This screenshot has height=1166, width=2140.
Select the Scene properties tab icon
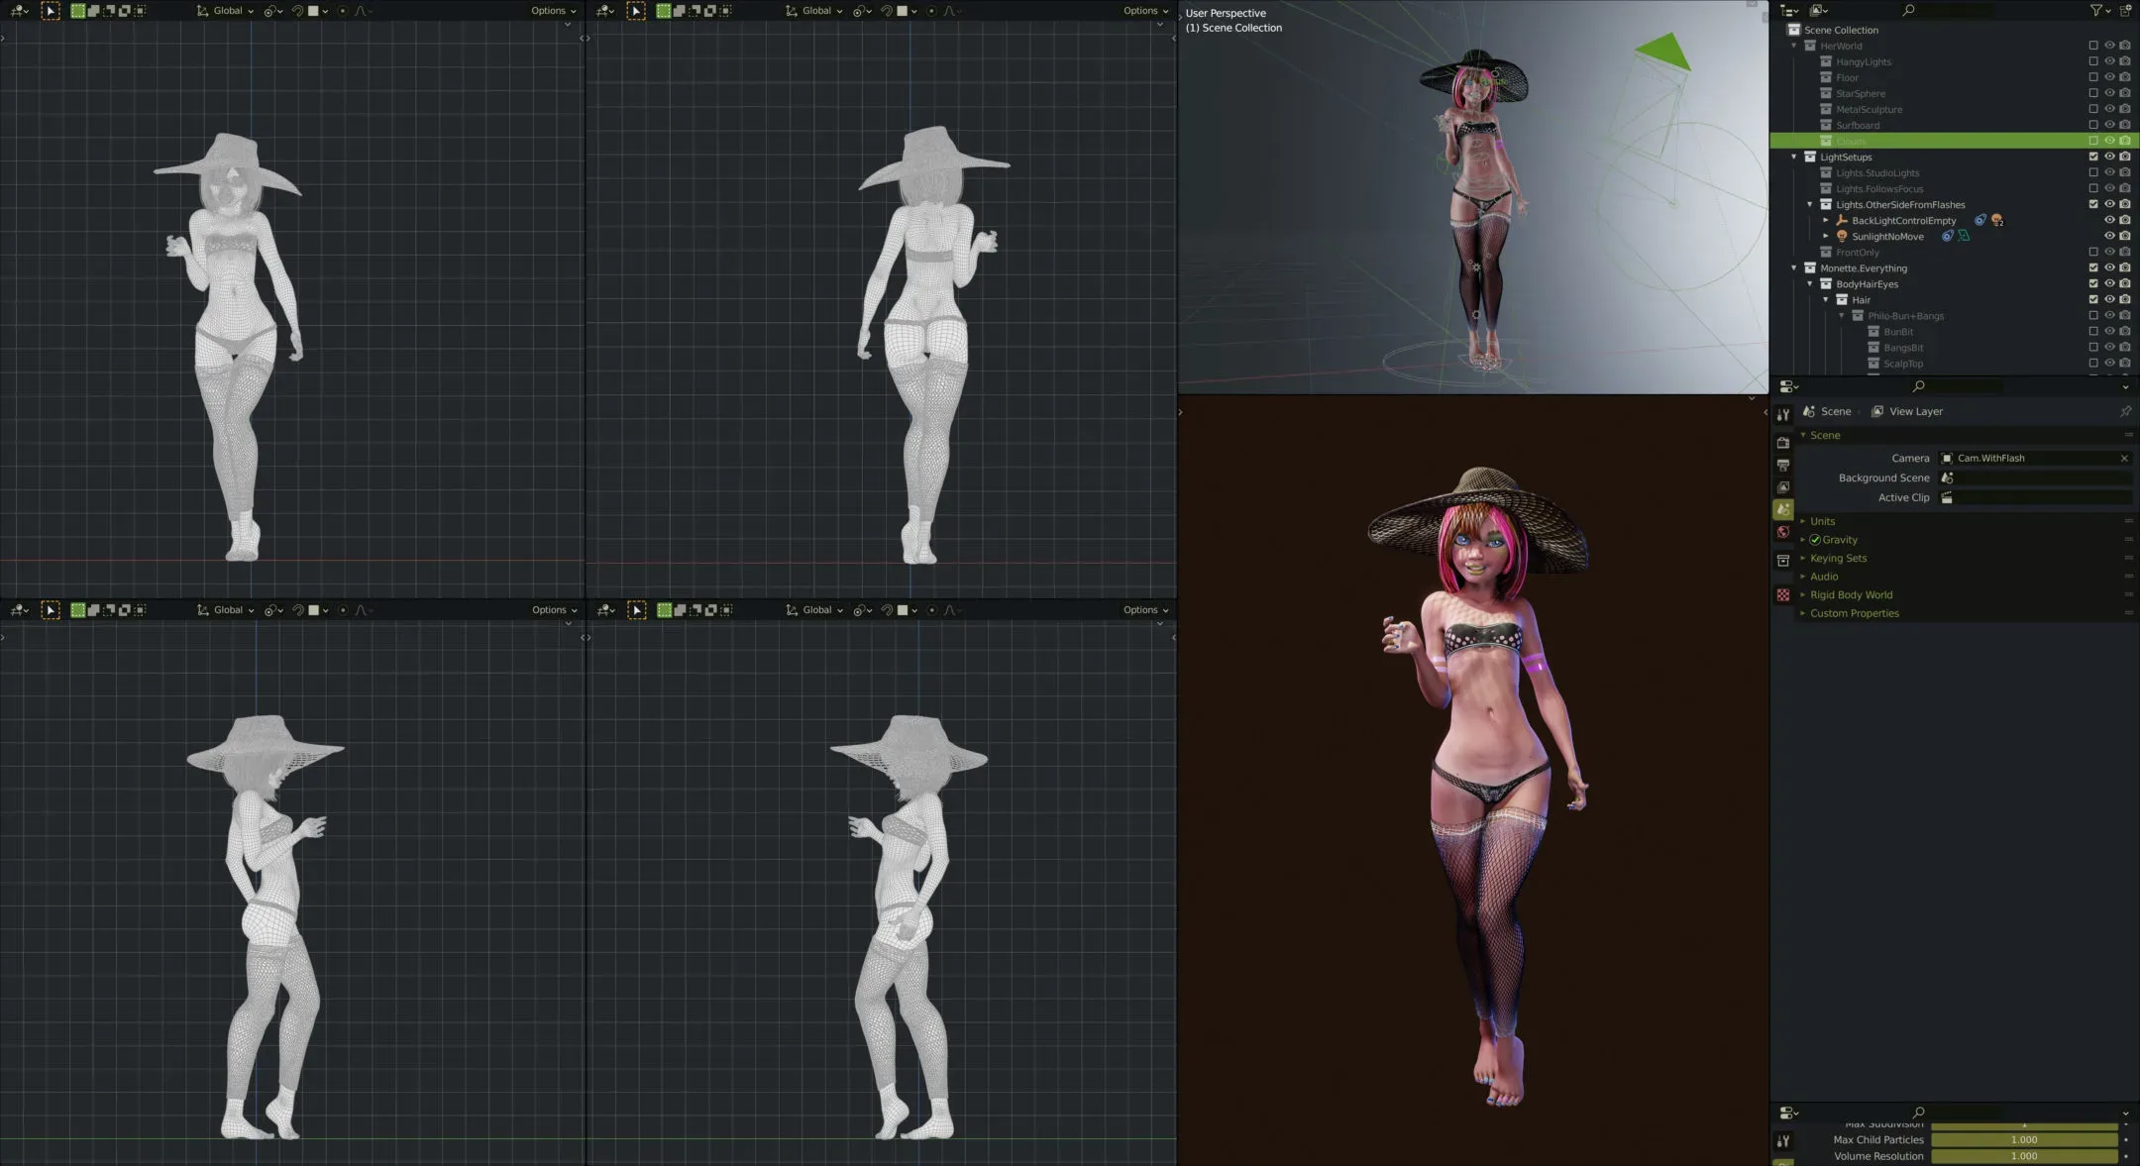tap(1784, 508)
